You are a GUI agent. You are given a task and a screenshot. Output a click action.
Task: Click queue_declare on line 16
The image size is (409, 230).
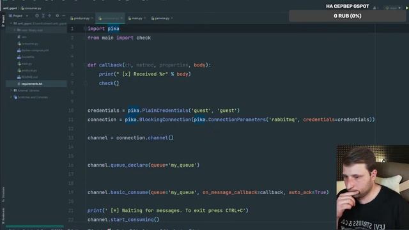129,165
